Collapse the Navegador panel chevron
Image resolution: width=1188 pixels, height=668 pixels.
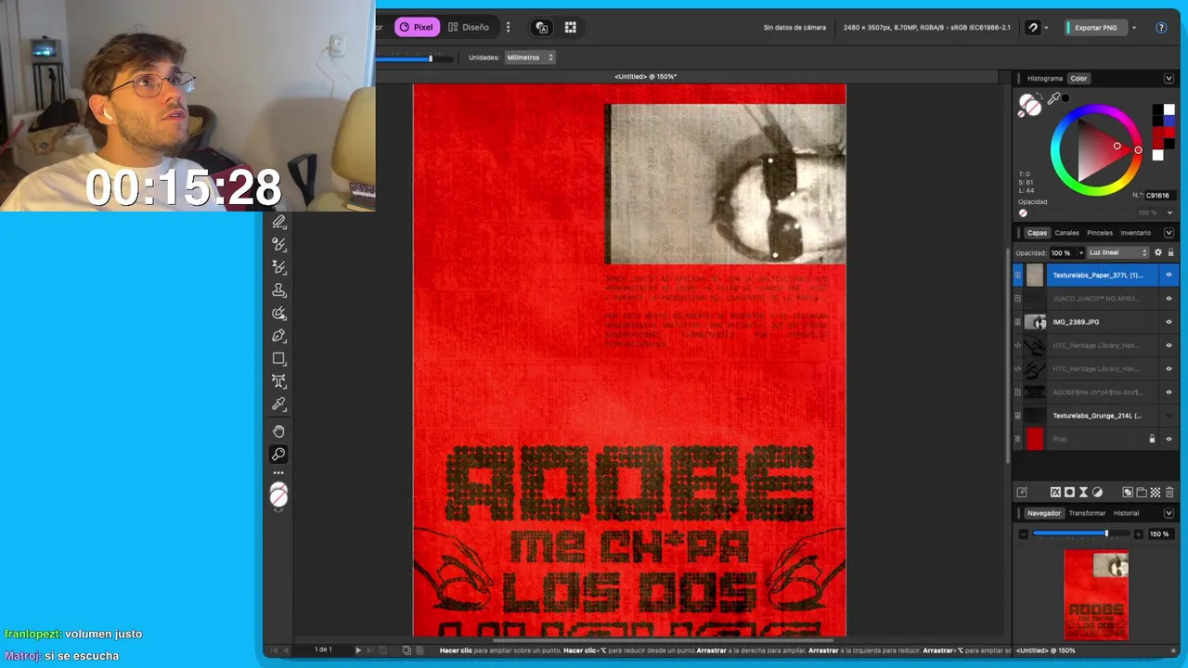pyautogui.click(x=1169, y=513)
